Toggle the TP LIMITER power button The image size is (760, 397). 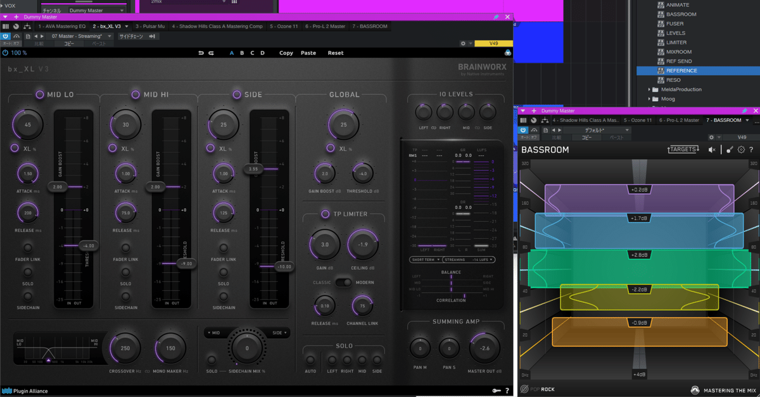click(x=326, y=214)
